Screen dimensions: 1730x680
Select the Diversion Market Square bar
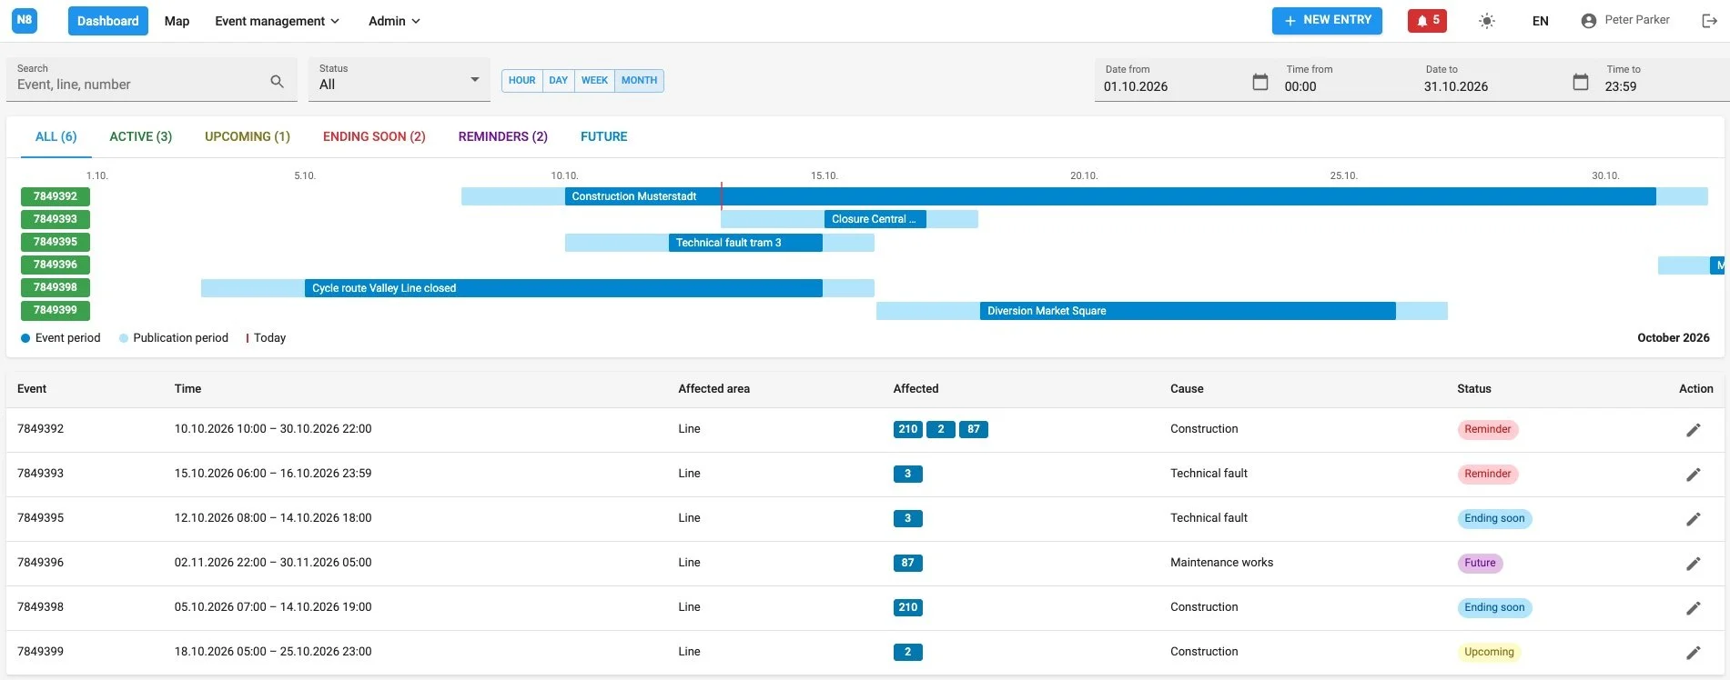tap(1188, 311)
